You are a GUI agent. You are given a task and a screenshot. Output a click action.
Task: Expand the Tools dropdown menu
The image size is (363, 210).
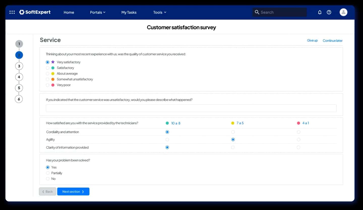coord(160,12)
